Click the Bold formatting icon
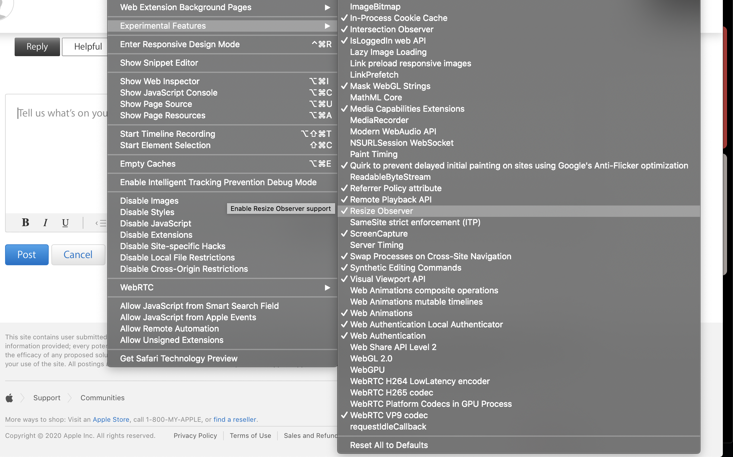This screenshot has width=733, height=457. pyautogui.click(x=25, y=223)
